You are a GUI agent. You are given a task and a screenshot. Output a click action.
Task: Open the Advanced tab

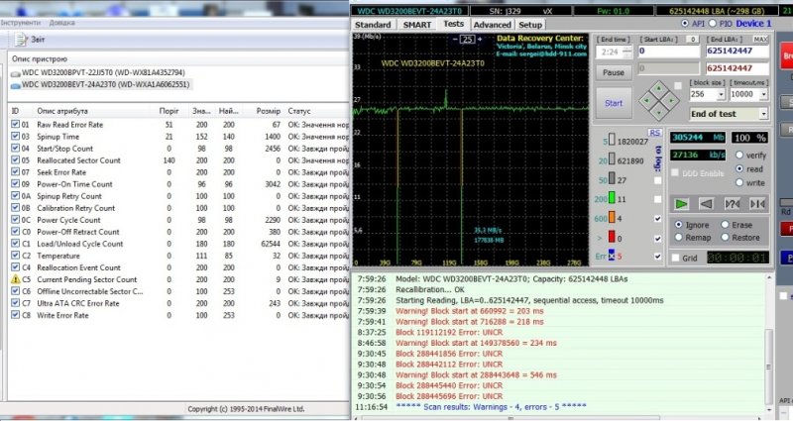492,24
